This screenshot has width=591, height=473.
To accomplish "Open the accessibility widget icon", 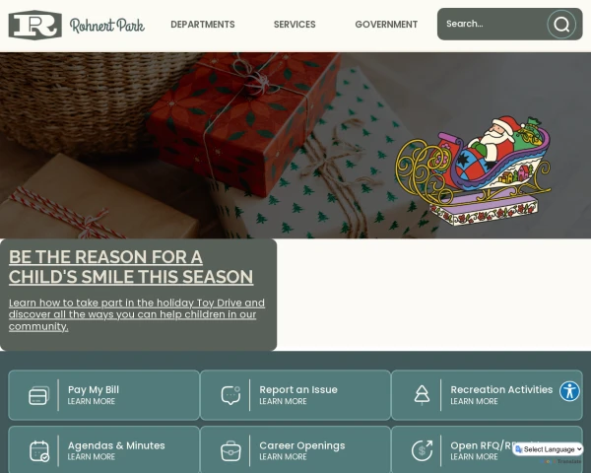I will pyautogui.click(x=569, y=391).
